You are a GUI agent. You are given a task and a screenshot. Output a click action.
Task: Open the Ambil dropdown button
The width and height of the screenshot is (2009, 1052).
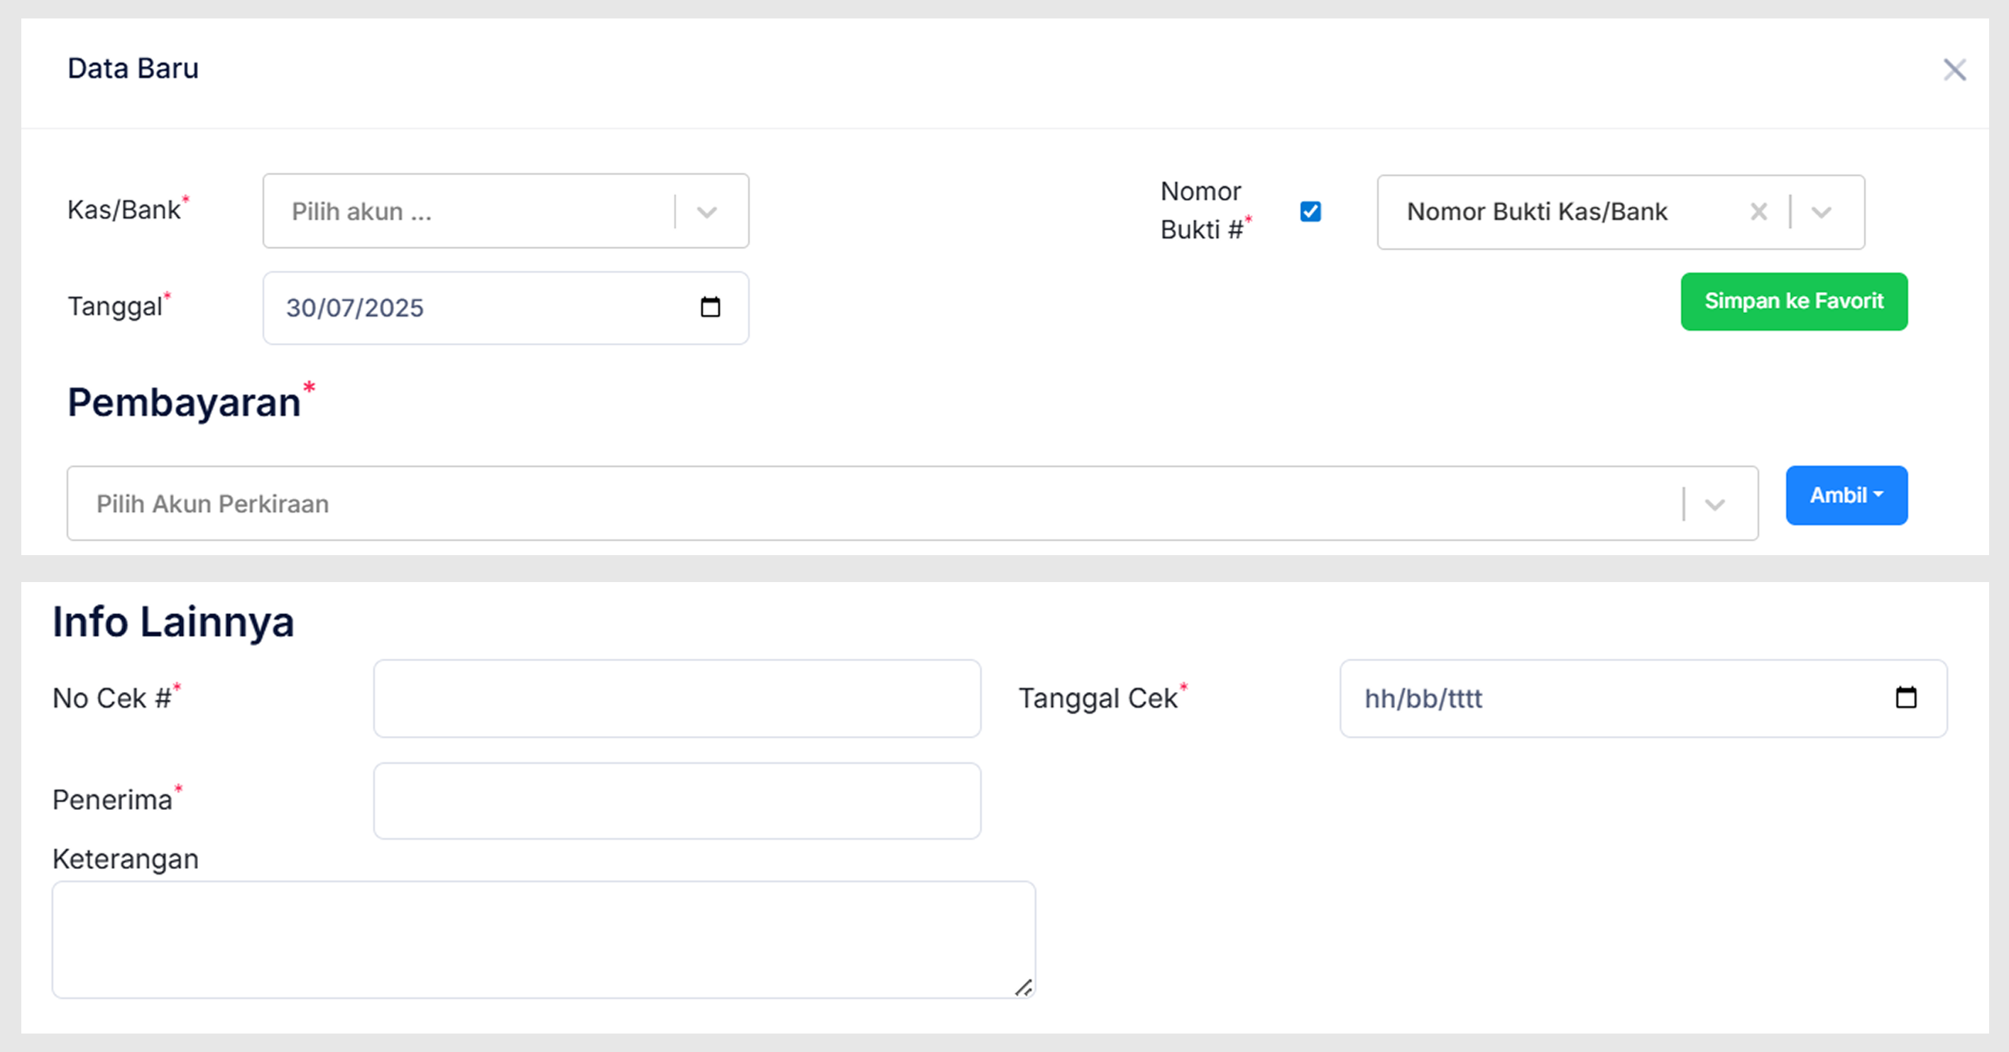[1846, 495]
